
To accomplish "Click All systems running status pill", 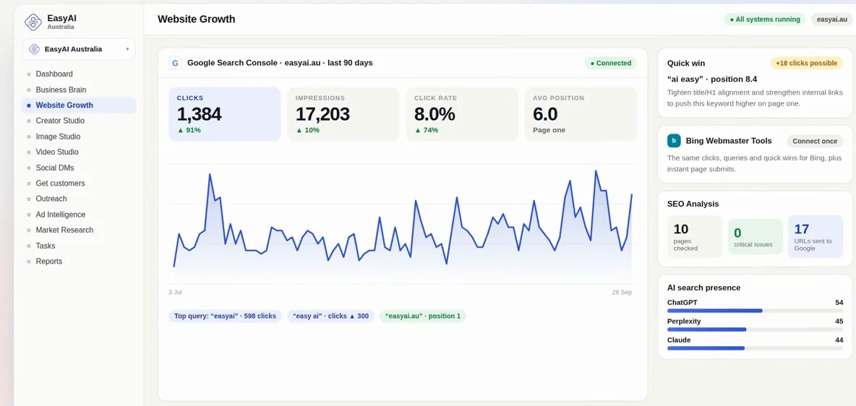I will (x=764, y=19).
